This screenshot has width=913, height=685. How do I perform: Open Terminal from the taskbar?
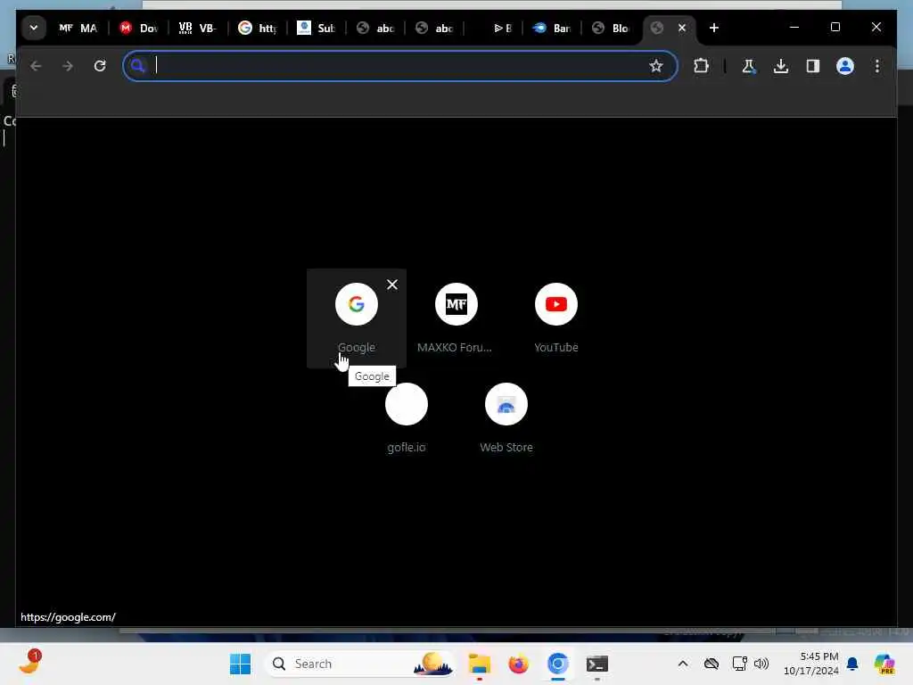coord(596,664)
